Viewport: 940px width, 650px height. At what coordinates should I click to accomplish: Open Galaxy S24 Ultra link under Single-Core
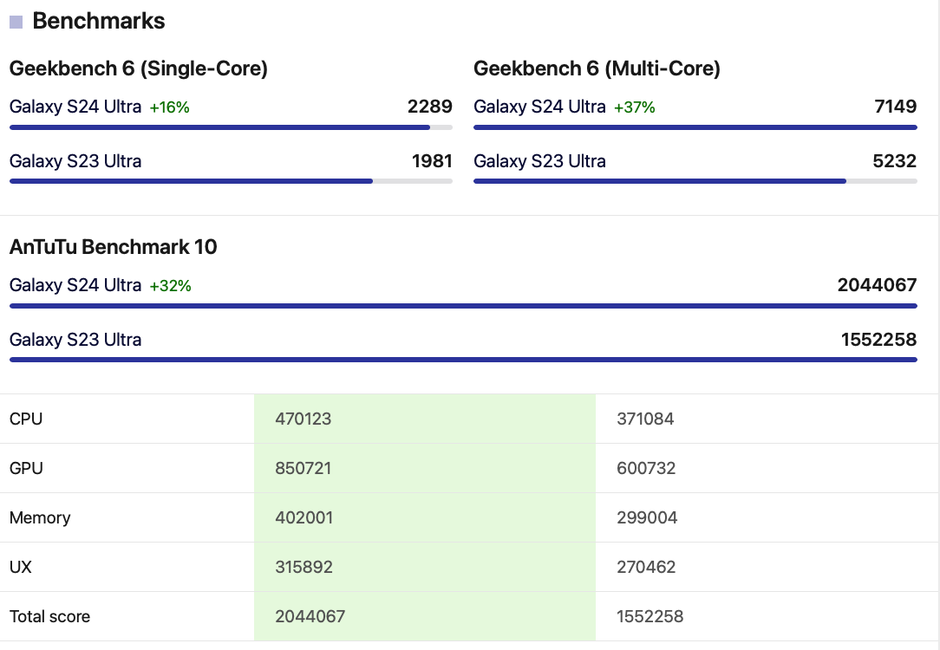(x=75, y=107)
